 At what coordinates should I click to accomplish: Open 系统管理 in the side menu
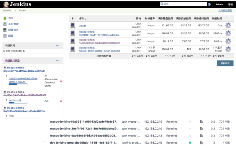coord(13,24)
